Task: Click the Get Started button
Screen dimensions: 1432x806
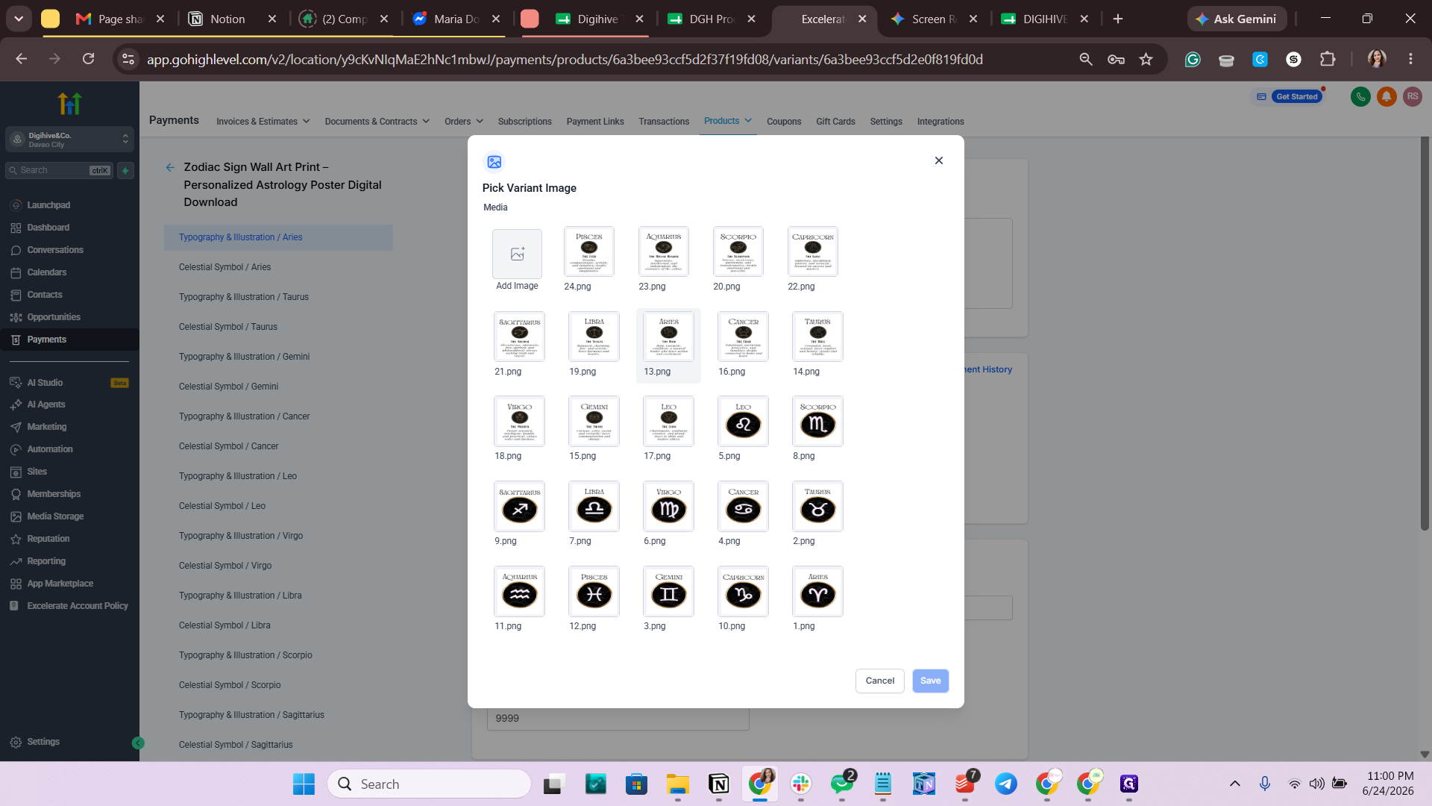Action: click(1296, 96)
